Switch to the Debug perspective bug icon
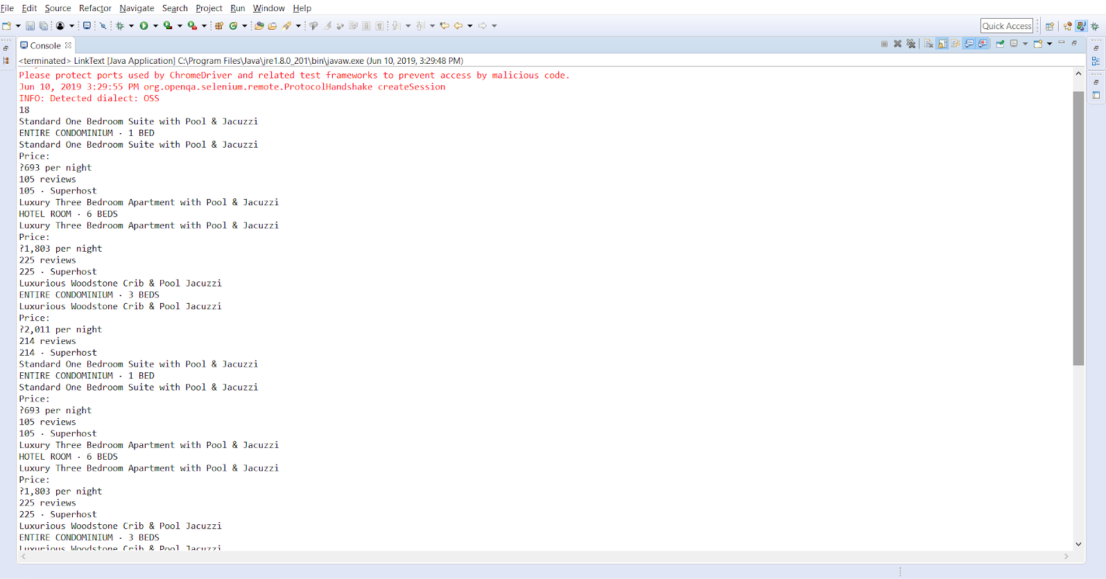 coord(1095,26)
